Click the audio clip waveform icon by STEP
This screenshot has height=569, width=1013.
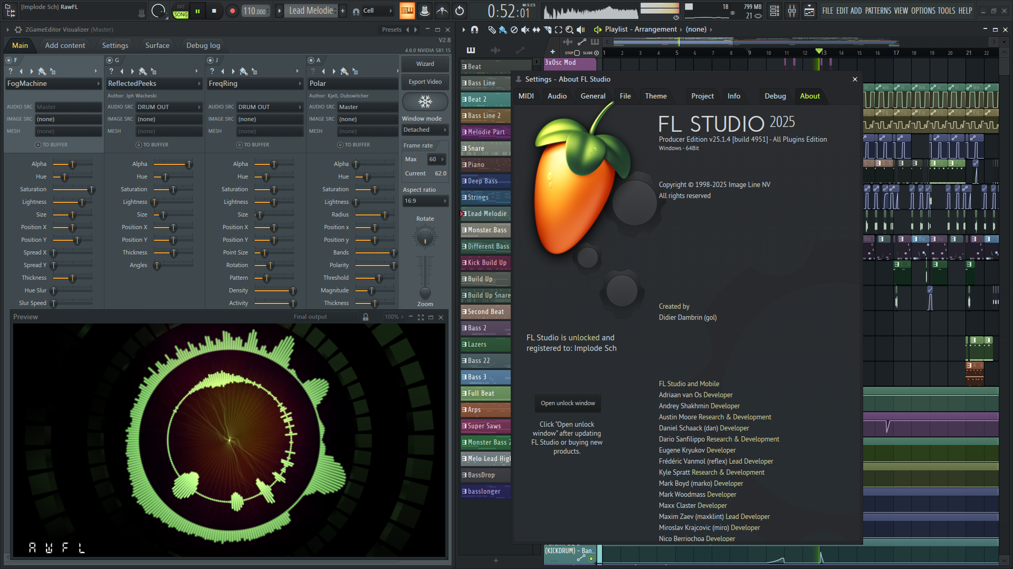[x=568, y=42]
